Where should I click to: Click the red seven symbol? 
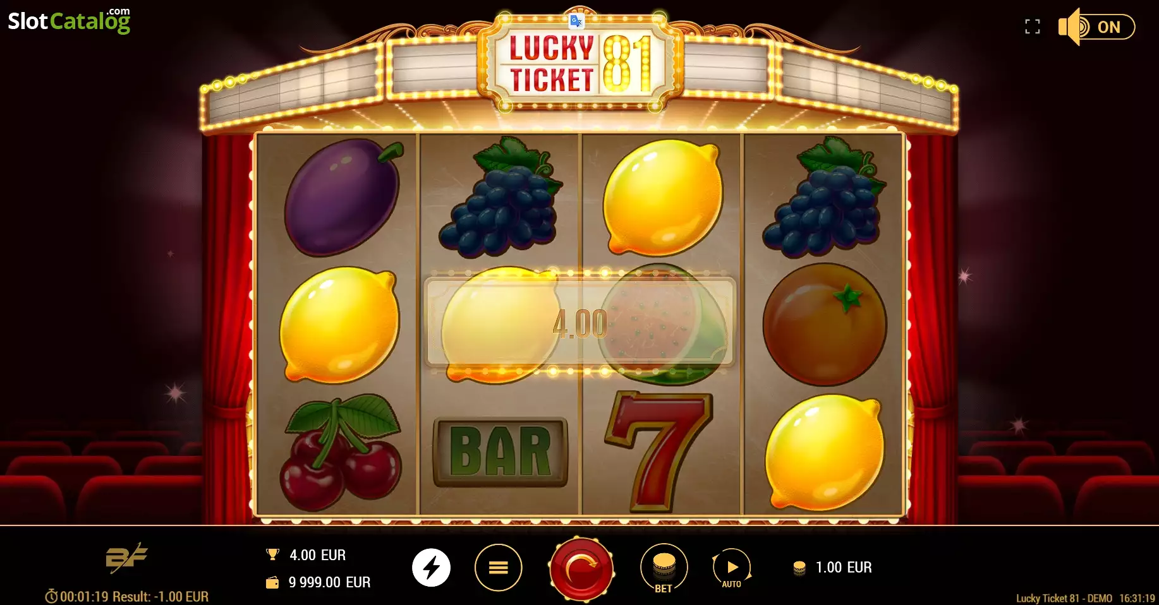(x=658, y=451)
